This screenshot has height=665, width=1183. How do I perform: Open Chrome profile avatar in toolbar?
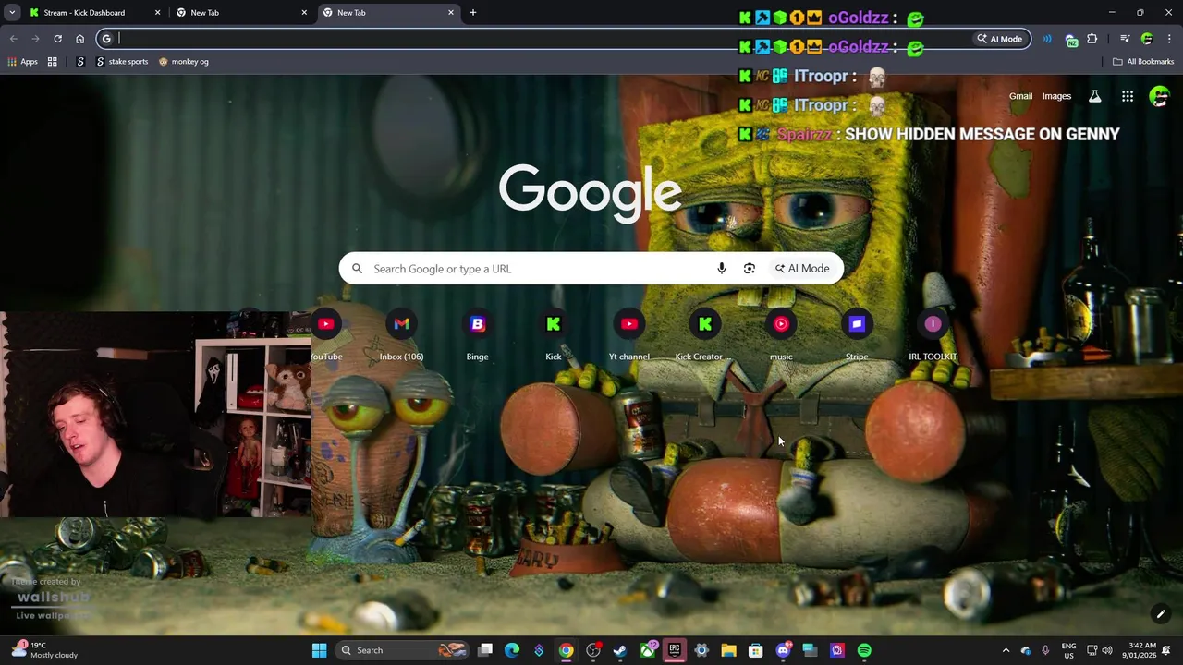(x=1147, y=39)
